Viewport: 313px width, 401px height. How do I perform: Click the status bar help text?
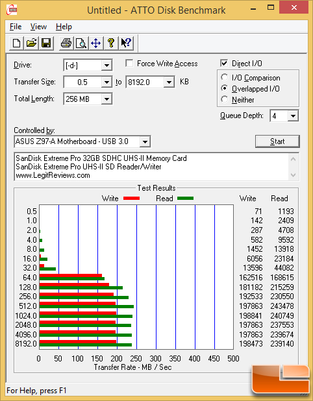[x=36, y=391]
